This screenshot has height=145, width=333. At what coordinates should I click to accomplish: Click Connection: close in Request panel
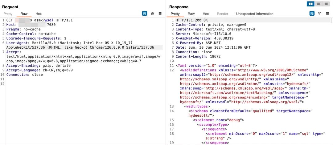pos(24,75)
